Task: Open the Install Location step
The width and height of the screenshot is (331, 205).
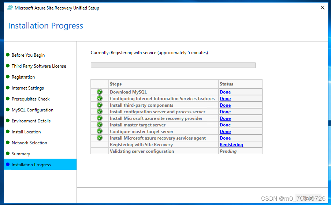Action: (x=26, y=132)
